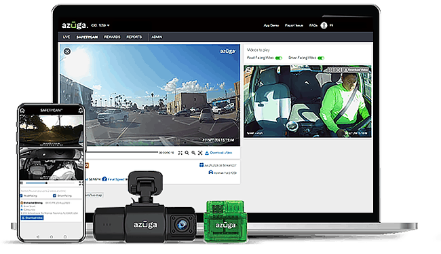The height and width of the screenshot is (254, 441).
Task: Tap the fullscreen icon on the phone player
Action: (81, 183)
